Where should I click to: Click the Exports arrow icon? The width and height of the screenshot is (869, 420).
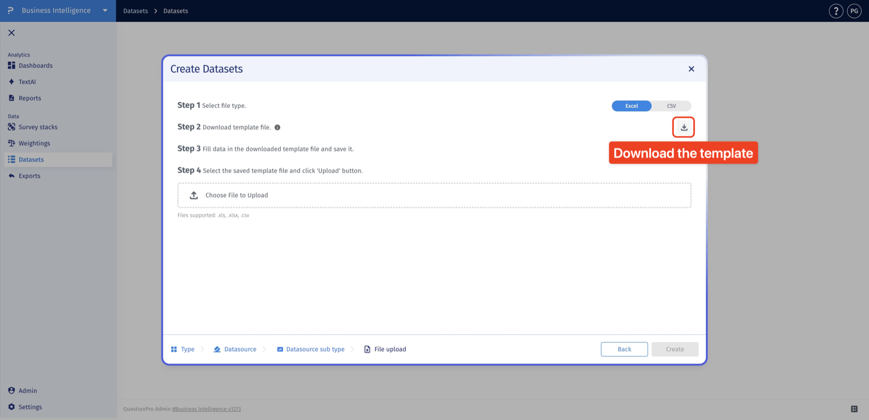11,176
